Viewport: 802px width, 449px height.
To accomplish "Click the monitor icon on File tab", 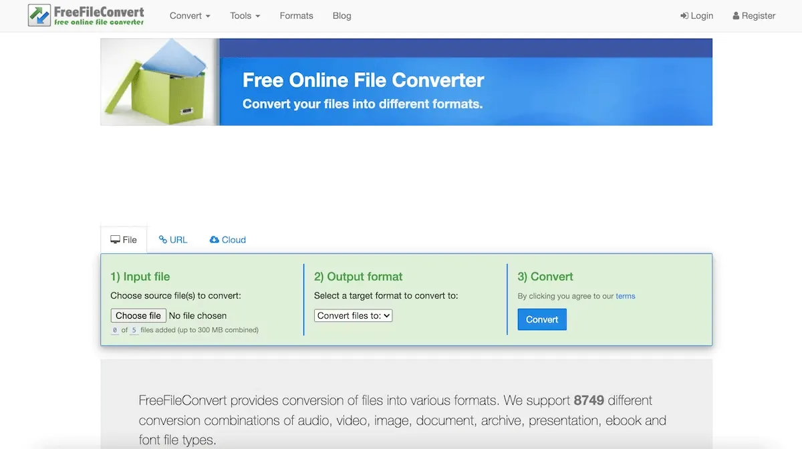I will pyautogui.click(x=115, y=240).
